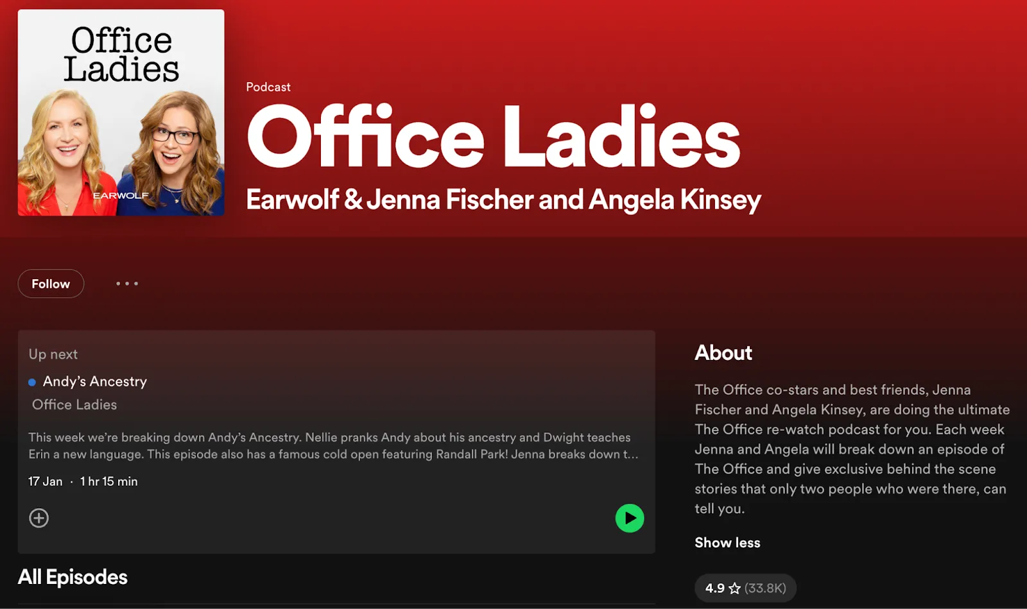Click the large Office Ladies podcast title
The image size is (1027, 609).
[494, 137]
